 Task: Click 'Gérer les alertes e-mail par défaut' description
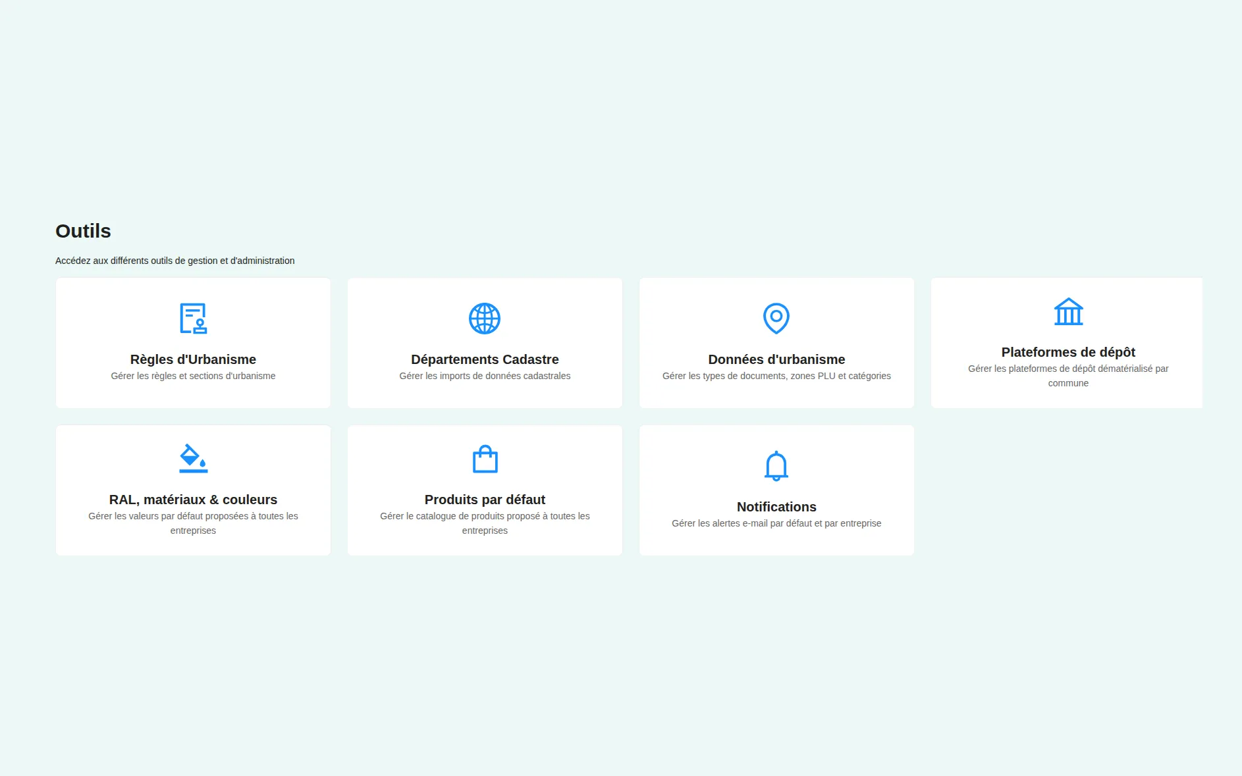776,523
